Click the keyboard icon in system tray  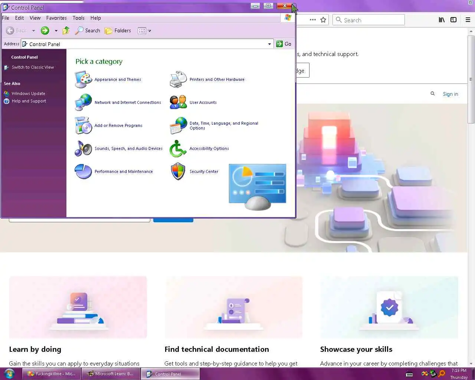pyautogui.click(x=409, y=374)
